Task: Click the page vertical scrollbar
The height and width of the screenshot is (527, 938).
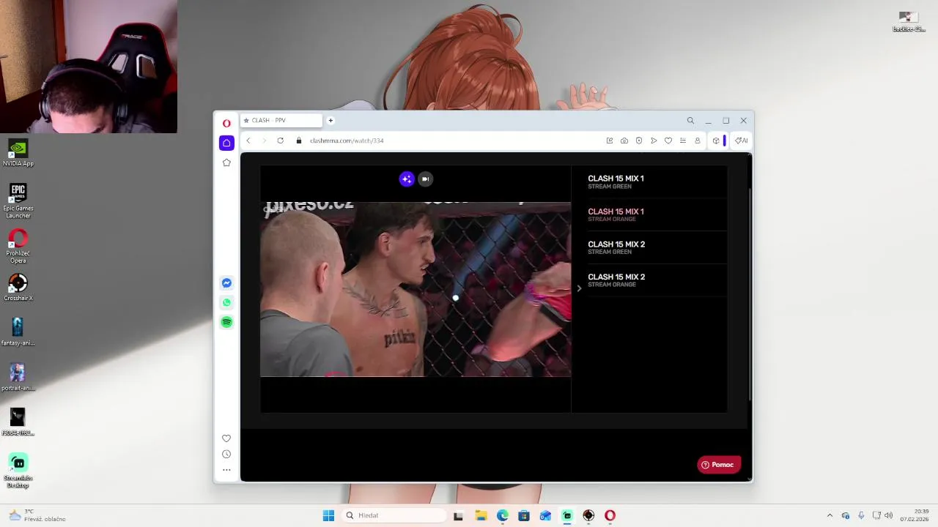Action: pos(750,294)
